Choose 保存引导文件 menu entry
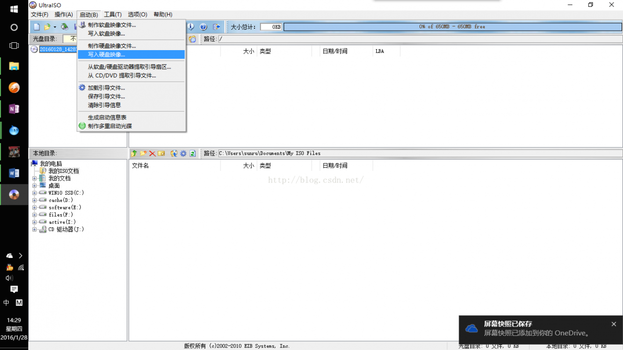 pyautogui.click(x=107, y=96)
